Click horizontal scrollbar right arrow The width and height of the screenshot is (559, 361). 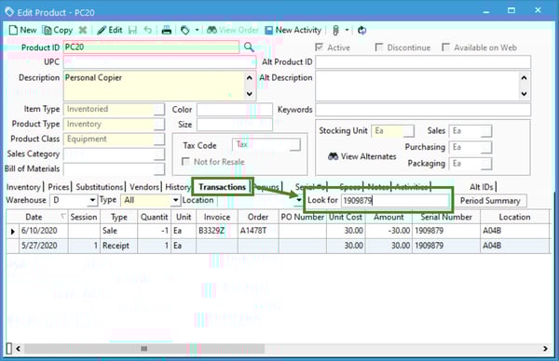[545, 349]
